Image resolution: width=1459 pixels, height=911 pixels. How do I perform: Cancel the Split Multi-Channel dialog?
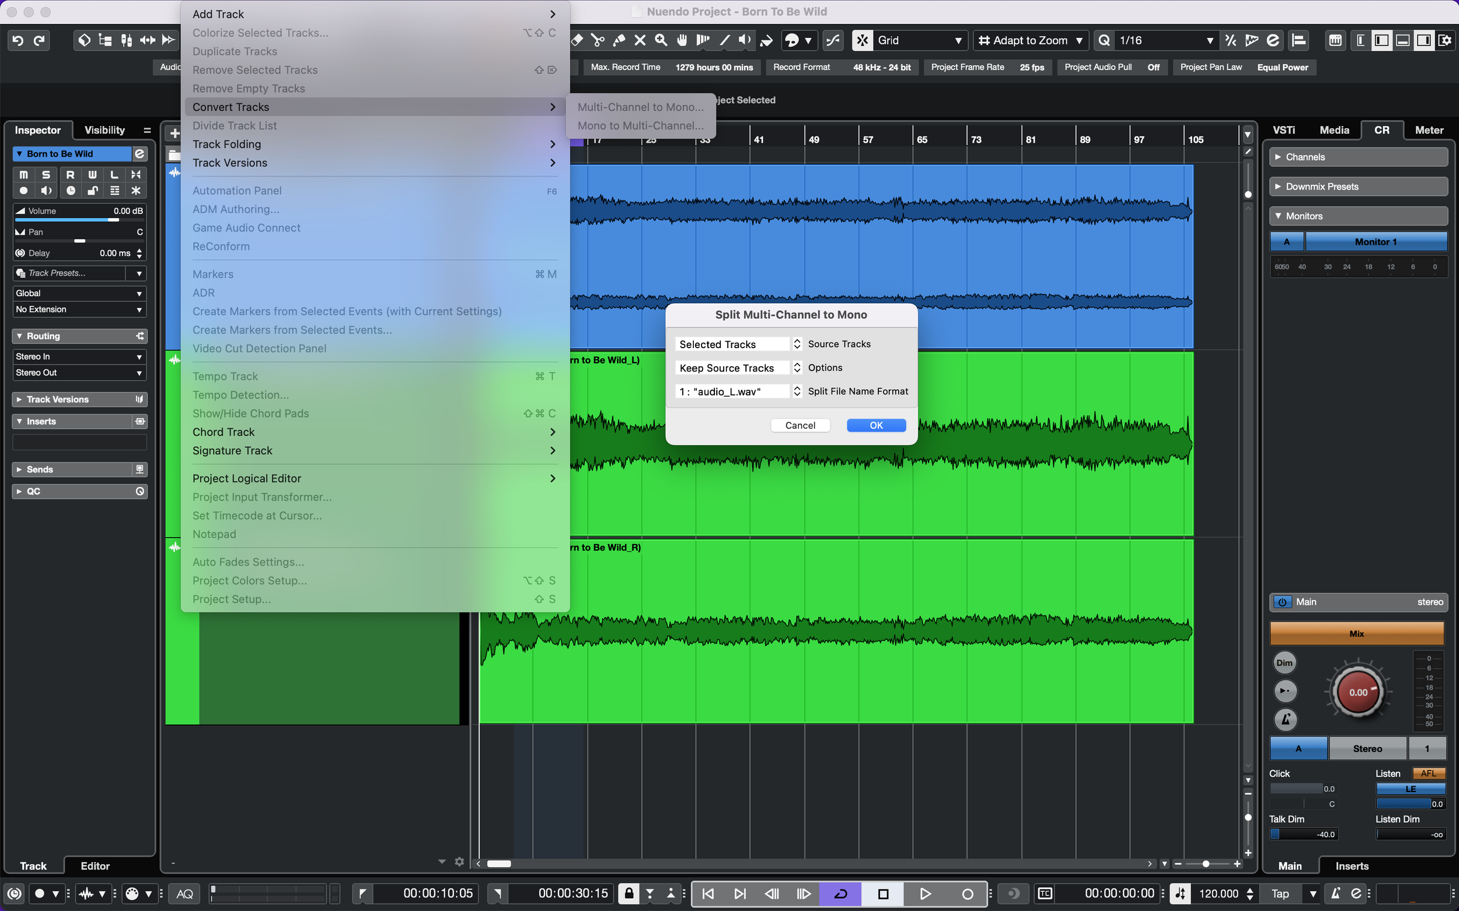[800, 425]
